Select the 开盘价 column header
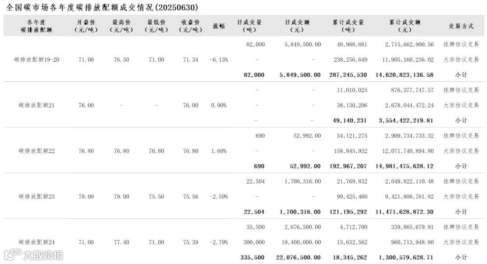The image size is (487, 264). pos(86,26)
